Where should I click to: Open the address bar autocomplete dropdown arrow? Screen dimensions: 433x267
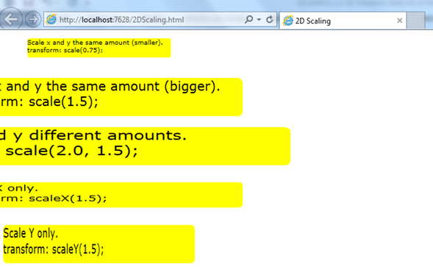259,20
